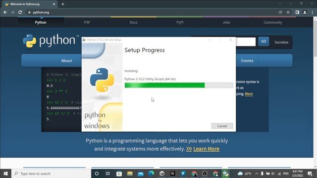Open Microsoft Edge from the taskbar
The height and width of the screenshot is (178, 317).
[151, 174]
